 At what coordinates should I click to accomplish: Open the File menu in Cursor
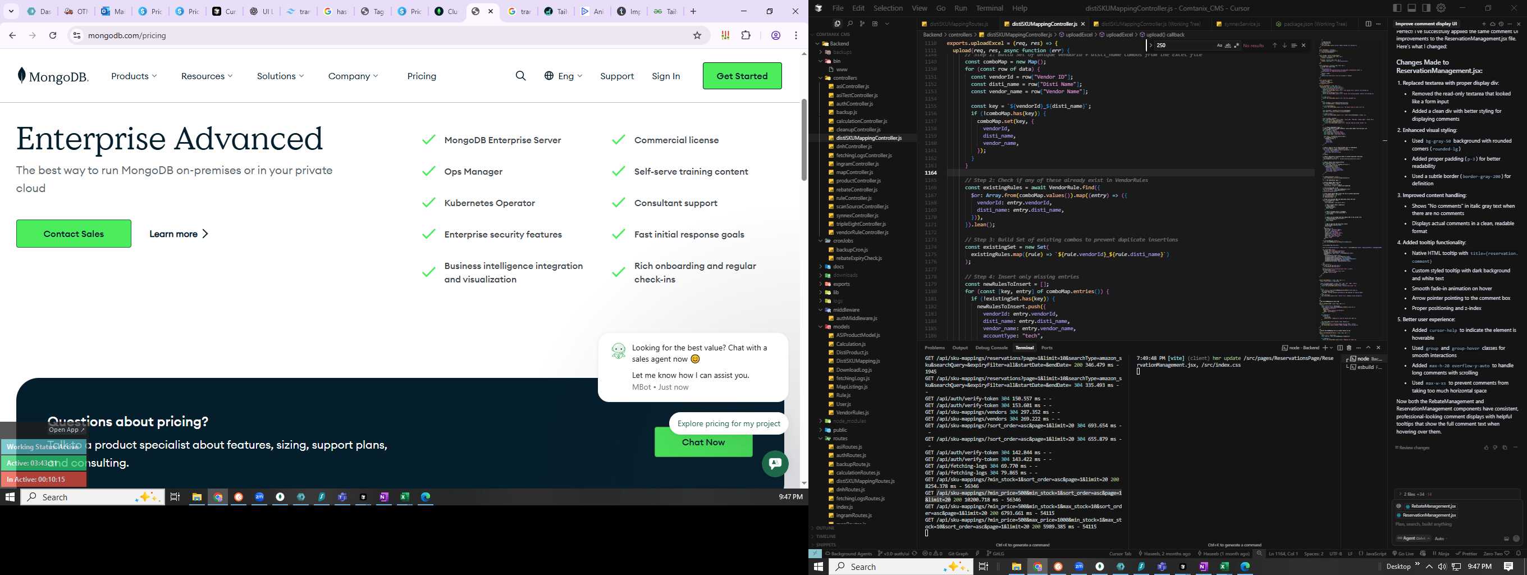(x=838, y=8)
